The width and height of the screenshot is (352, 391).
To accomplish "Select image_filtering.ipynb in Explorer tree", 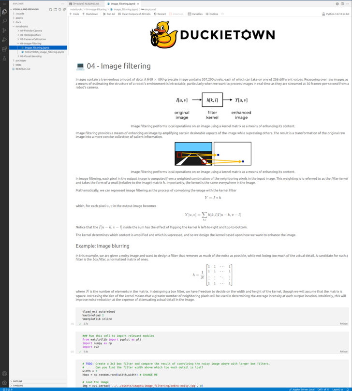I will pos(38,47).
